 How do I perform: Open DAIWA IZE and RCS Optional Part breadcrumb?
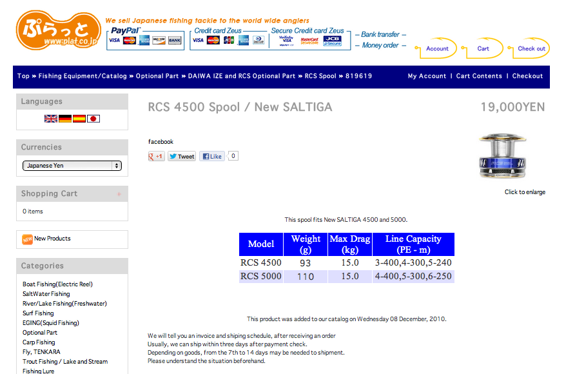[x=242, y=76]
